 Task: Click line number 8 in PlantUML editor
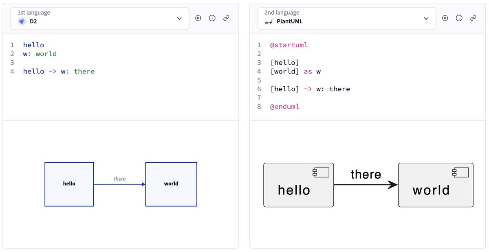click(x=259, y=107)
